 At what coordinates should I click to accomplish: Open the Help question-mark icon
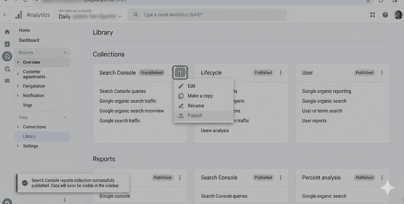385,15
